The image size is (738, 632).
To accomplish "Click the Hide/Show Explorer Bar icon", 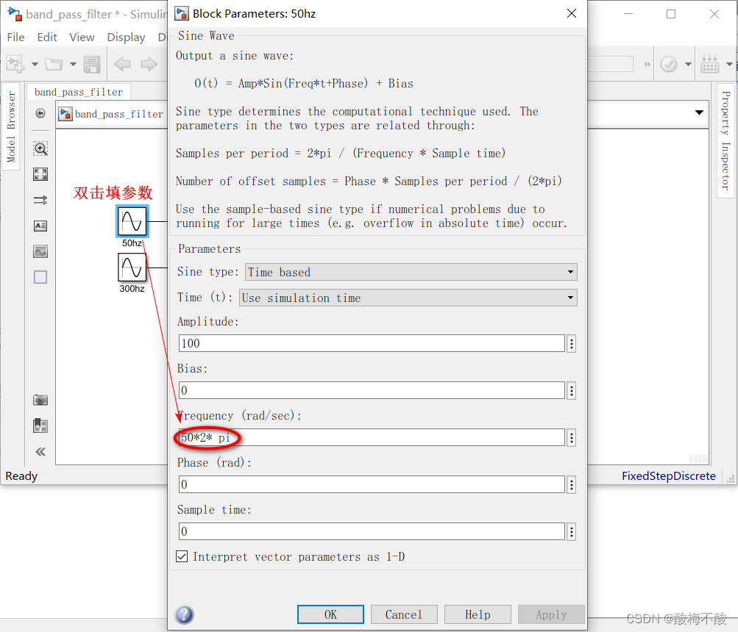I will tap(40, 113).
